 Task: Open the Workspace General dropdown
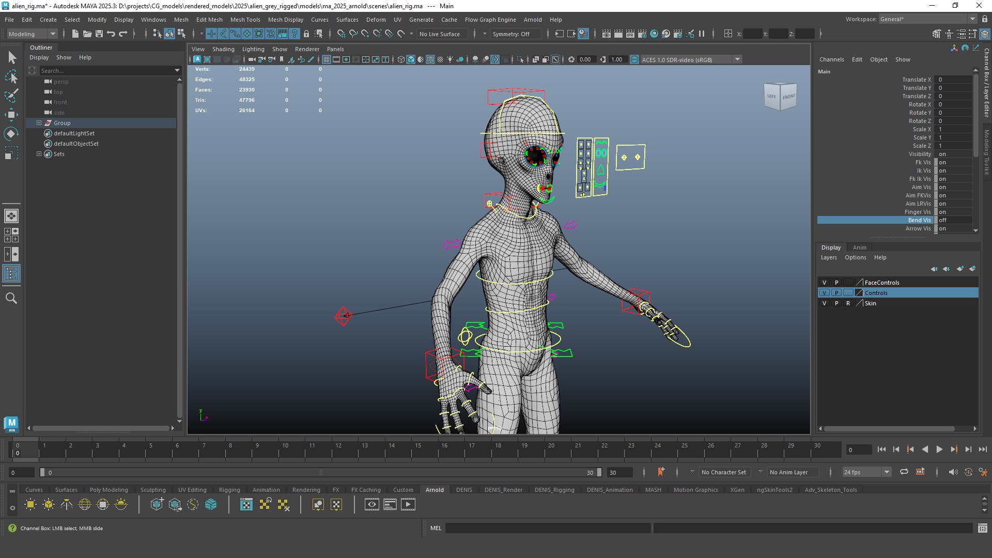(927, 19)
